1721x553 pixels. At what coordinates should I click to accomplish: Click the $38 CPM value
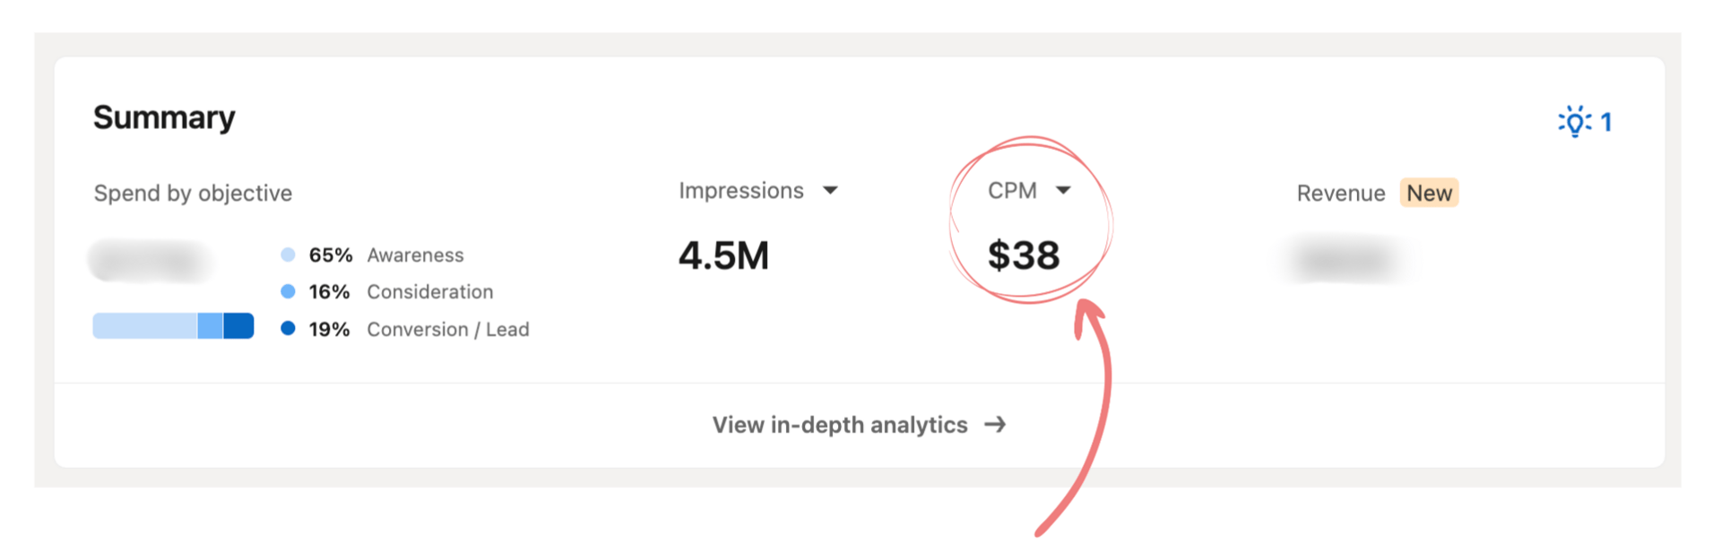click(x=1024, y=255)
